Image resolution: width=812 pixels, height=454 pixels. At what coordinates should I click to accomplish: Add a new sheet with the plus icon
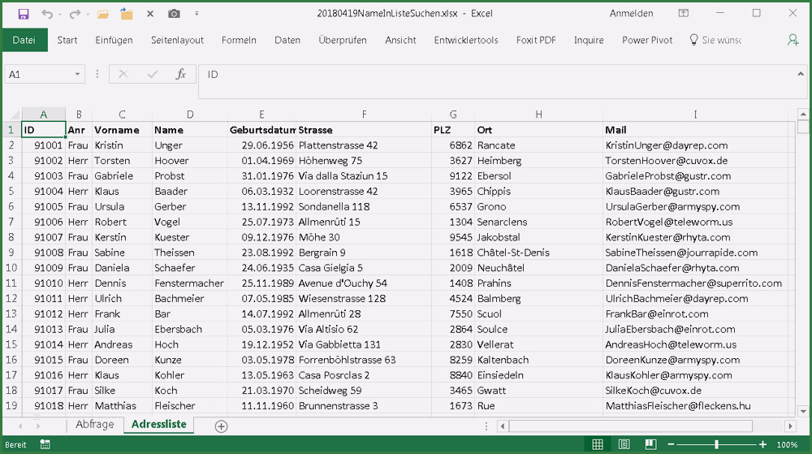(x=221, y=426)
